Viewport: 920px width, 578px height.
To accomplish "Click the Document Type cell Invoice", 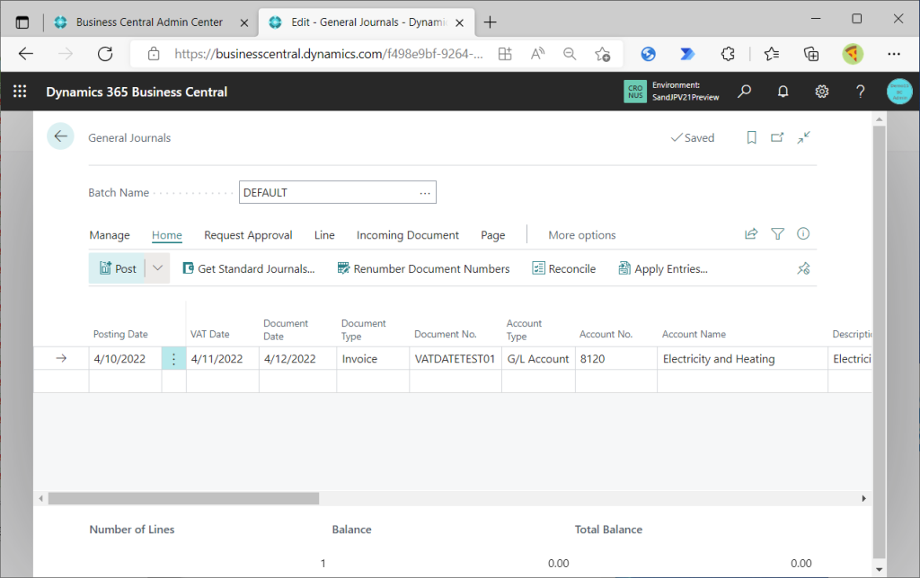I will click(373, 359).
